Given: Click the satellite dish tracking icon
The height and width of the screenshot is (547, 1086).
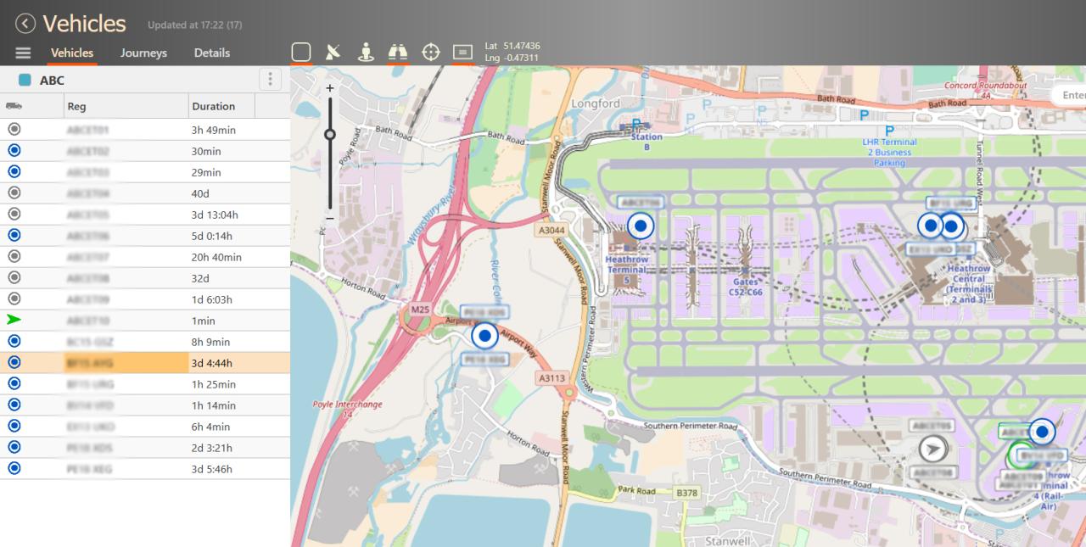Looking at the screenshot, I should click(x=333, y=51).
